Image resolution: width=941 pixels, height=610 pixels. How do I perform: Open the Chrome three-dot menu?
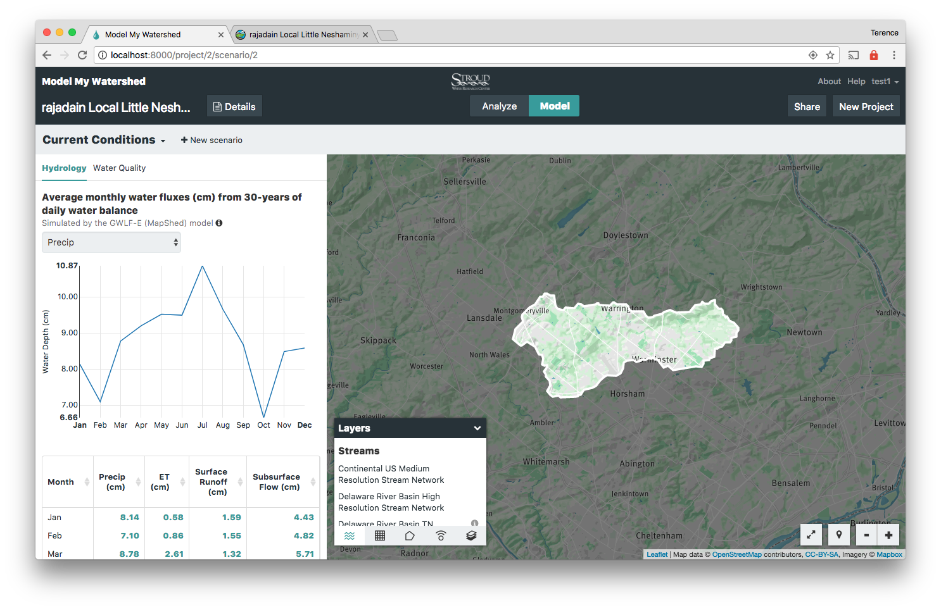(x=894, y=55)
